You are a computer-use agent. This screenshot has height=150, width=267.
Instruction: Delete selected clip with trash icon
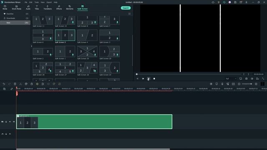tap(15, 84)
